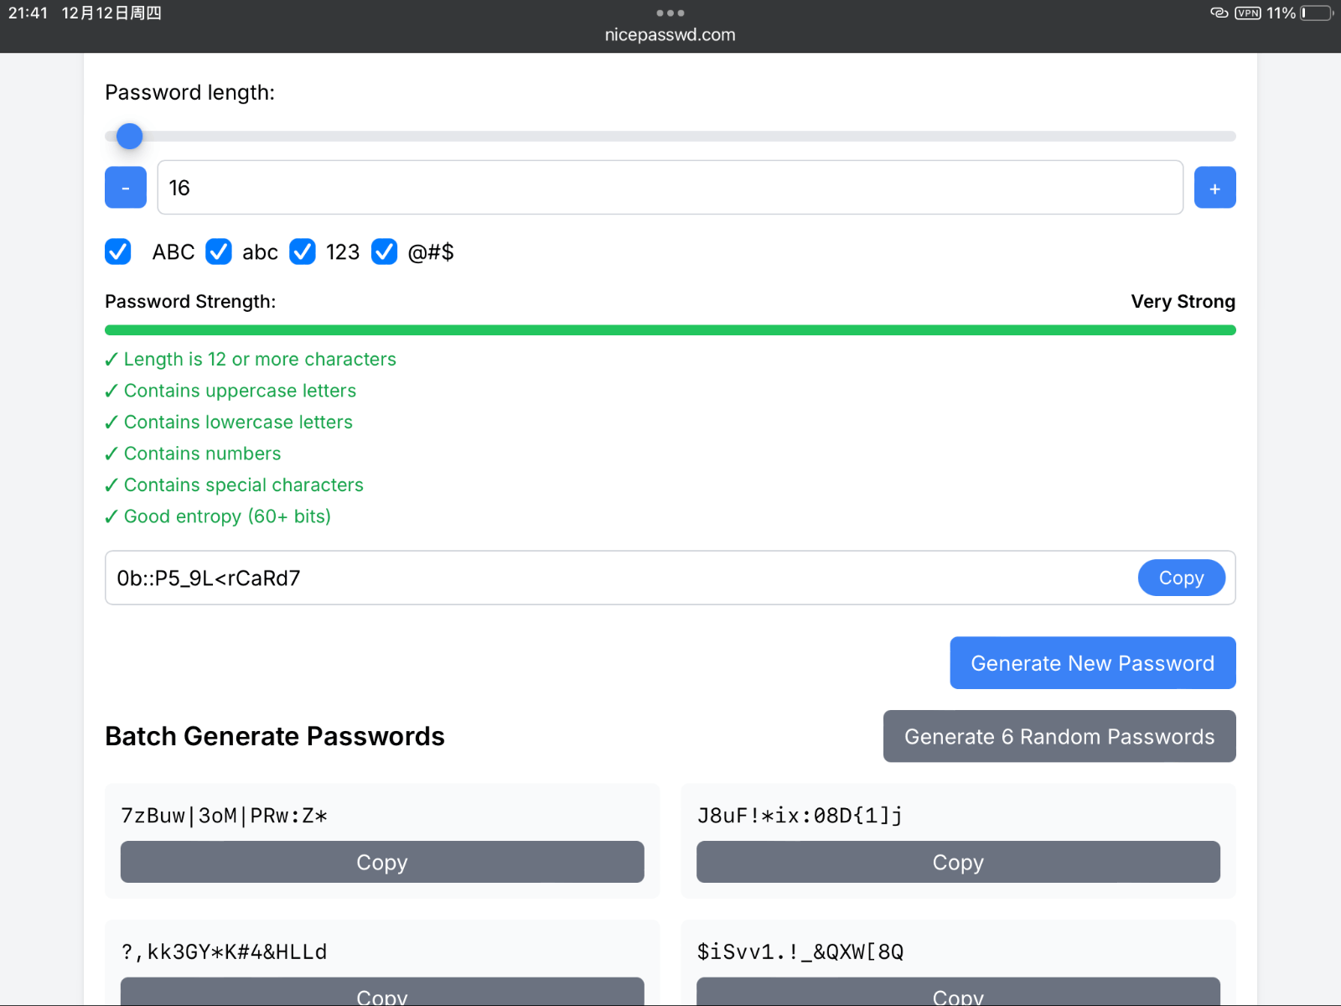
Task: Tap the date 12月12日周四 in status bar
Action: (111, 13)
